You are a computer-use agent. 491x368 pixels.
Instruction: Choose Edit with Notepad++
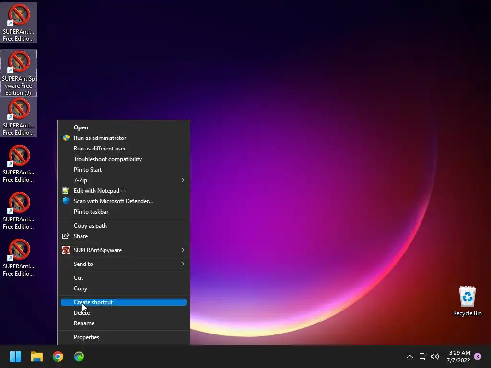pos(124,191)
